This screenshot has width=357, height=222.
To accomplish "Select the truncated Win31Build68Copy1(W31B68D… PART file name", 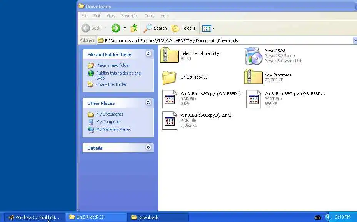I will [x=295, y=94].
